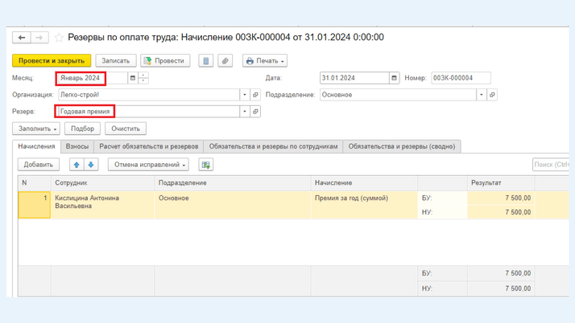The image size is (575, 323).
Task: Click the forward navigation arrow
Action: pyautogui.click(x=39, y=38)
